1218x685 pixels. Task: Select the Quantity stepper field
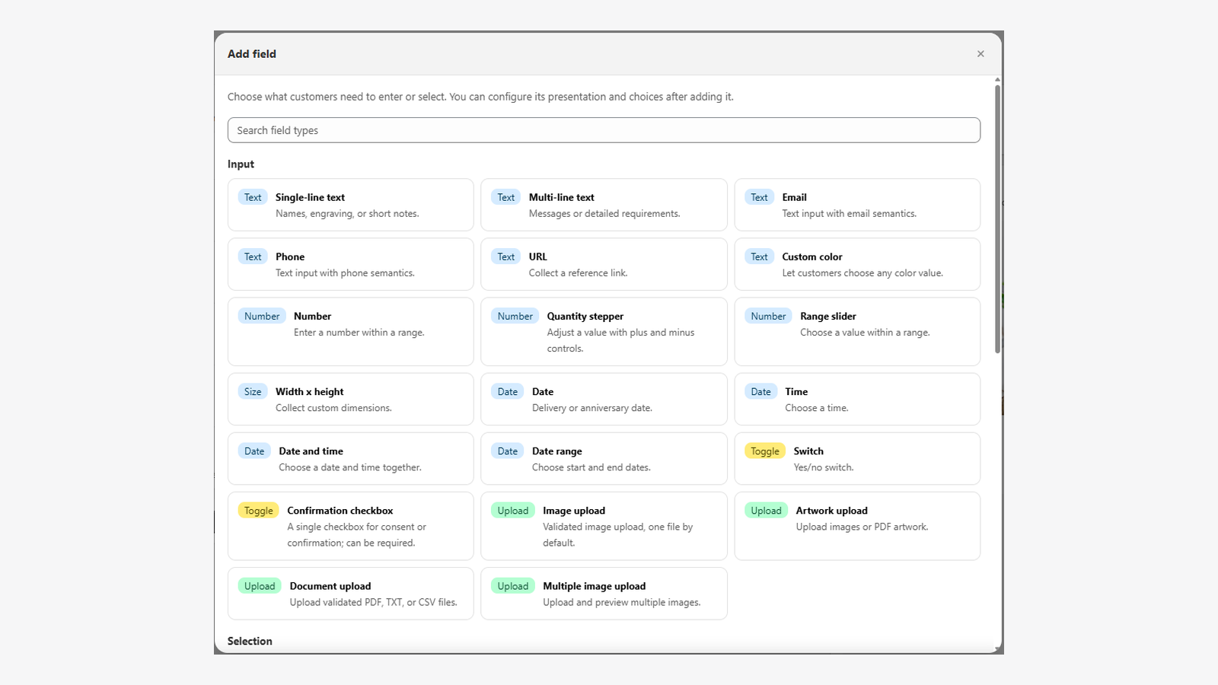(604, 332)
